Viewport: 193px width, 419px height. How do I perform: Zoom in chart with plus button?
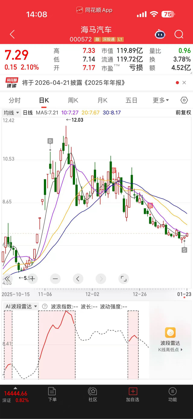32,279
